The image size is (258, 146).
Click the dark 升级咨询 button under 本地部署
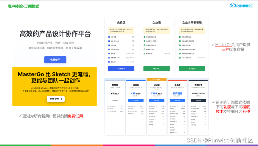tap(198, 100)
